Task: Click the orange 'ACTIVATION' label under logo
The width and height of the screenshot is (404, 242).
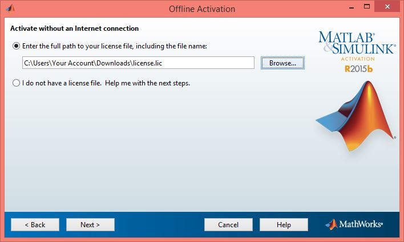Action: 356,59
